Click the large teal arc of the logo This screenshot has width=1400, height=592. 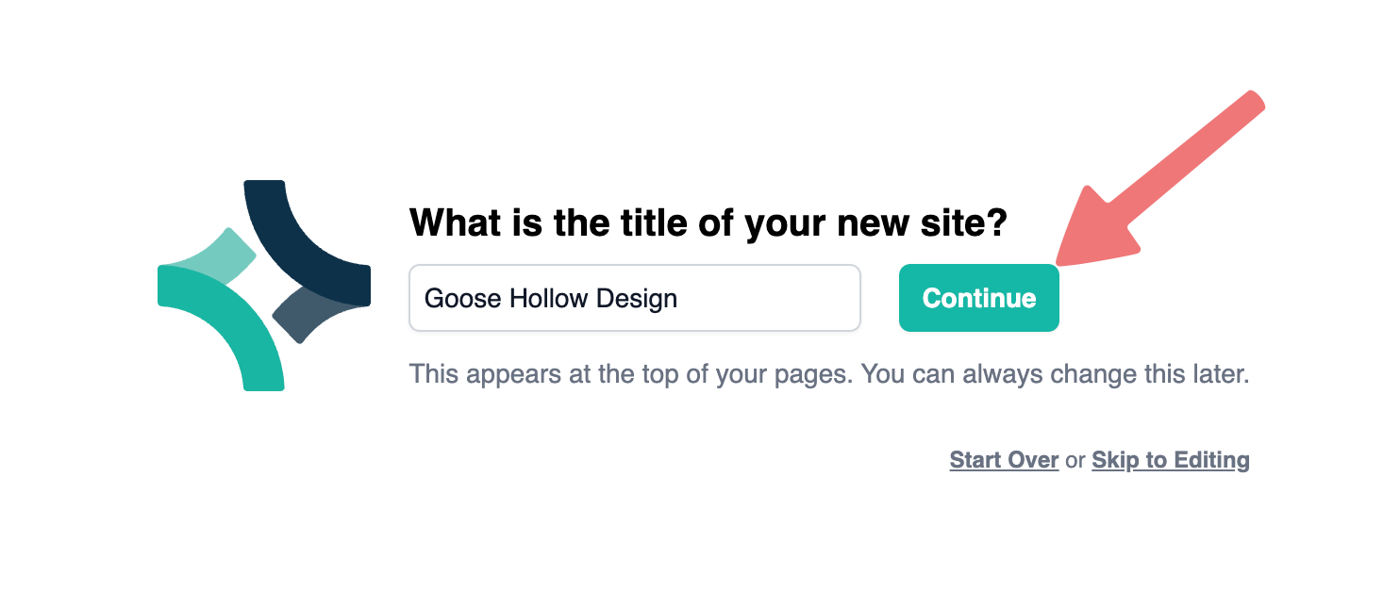click(x=224, y=325)
